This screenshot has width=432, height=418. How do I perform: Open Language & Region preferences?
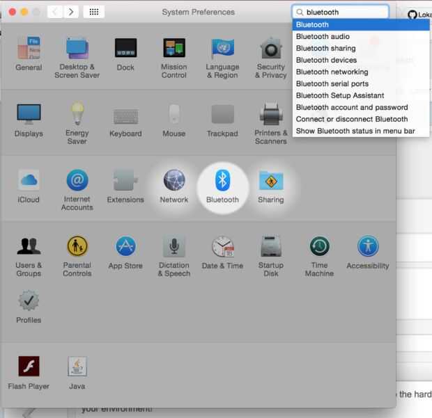coord(222,58)
